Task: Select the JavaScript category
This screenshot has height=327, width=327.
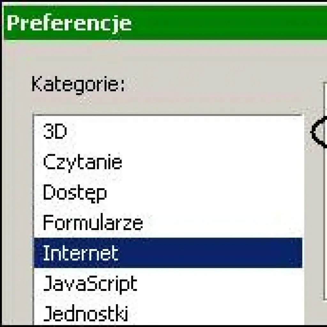Action: (x=91, y=283)
